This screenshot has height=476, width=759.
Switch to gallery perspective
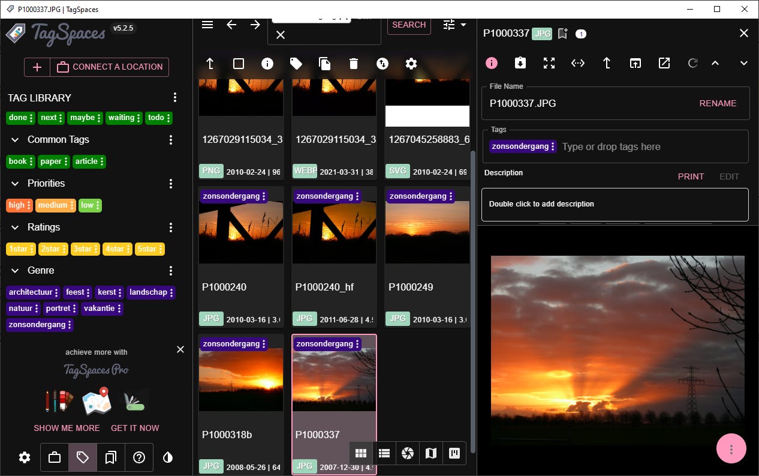click(x=408, y=453)
